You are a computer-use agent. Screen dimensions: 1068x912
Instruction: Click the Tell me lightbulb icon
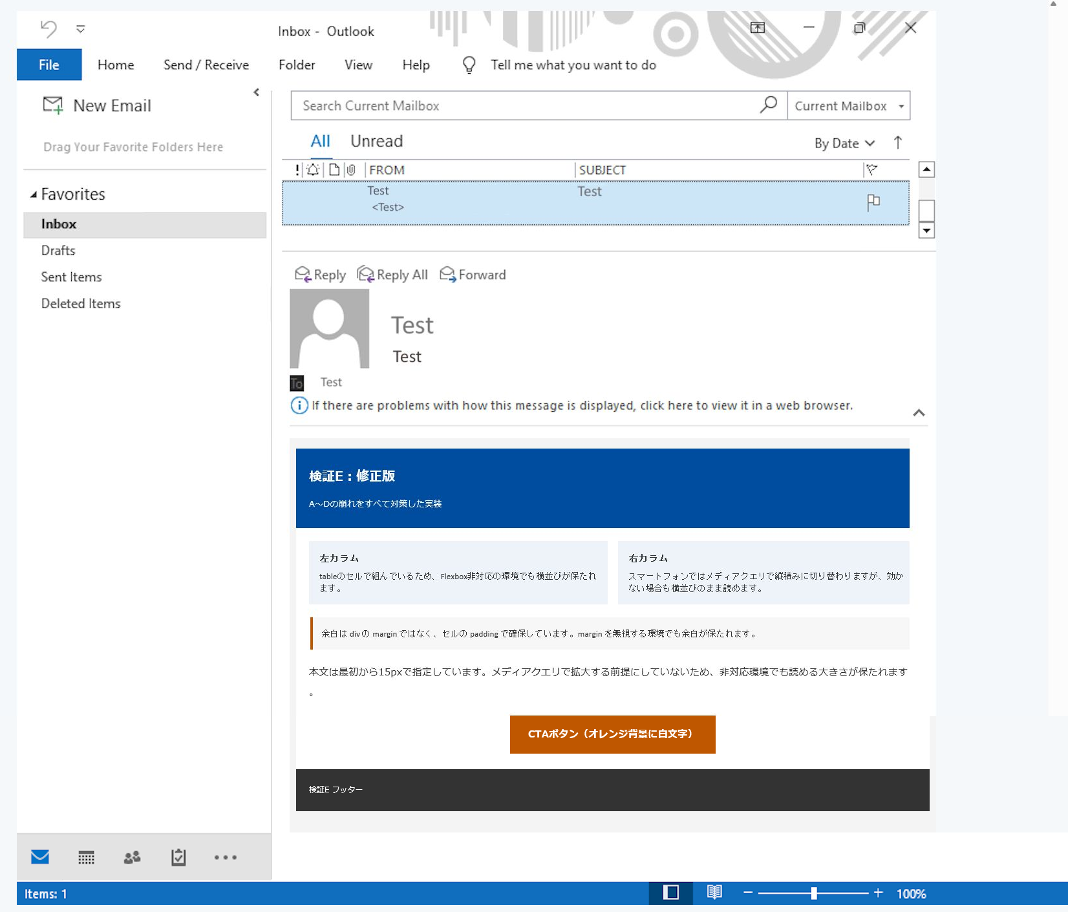point(469,65)
